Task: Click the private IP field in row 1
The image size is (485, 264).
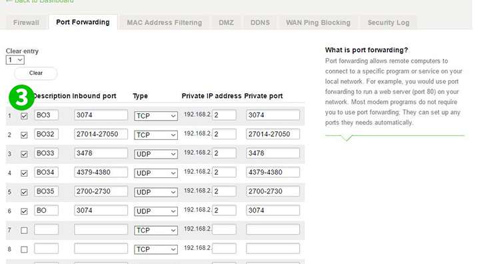Action: (225, 115)
